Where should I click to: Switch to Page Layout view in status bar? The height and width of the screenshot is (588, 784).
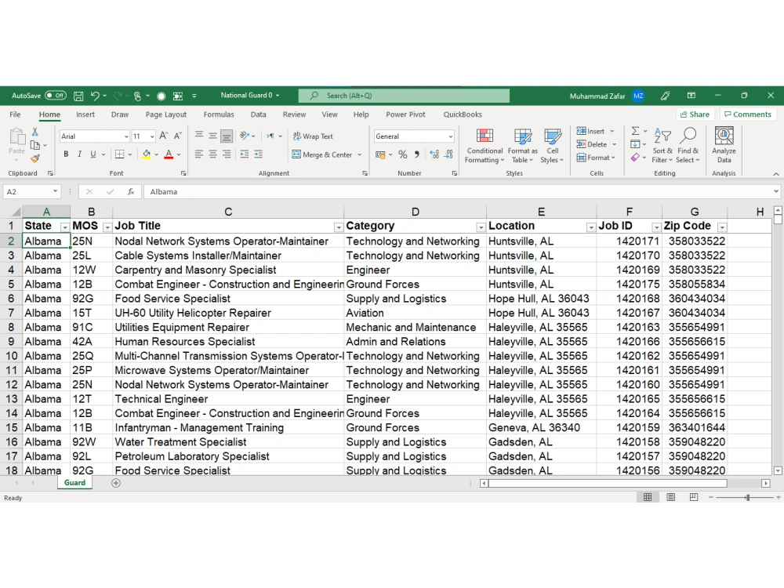tap(671, 497)
